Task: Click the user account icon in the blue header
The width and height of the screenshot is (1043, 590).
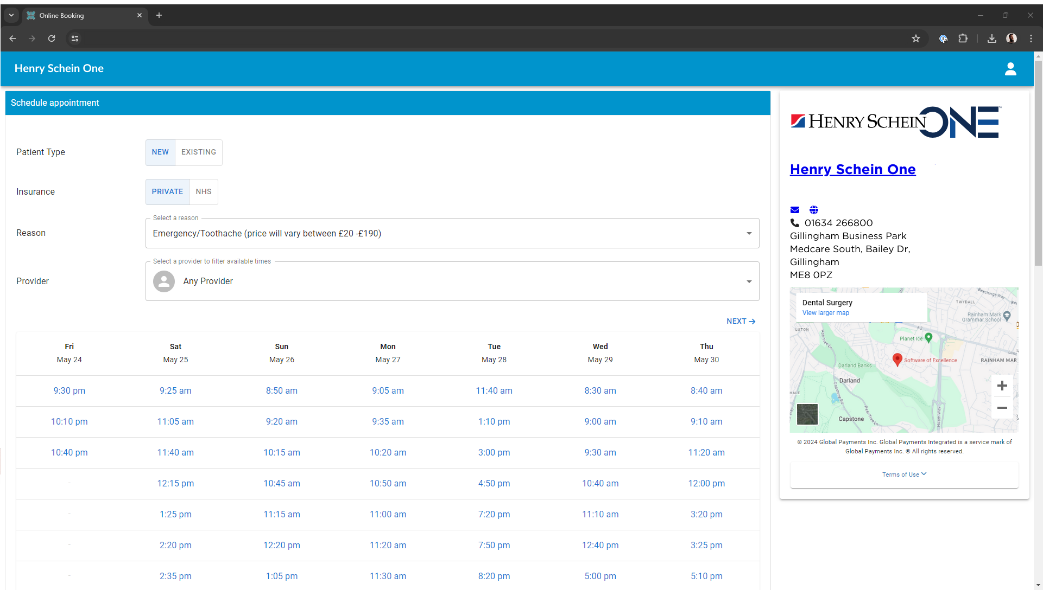Action: pos(1010,69)
